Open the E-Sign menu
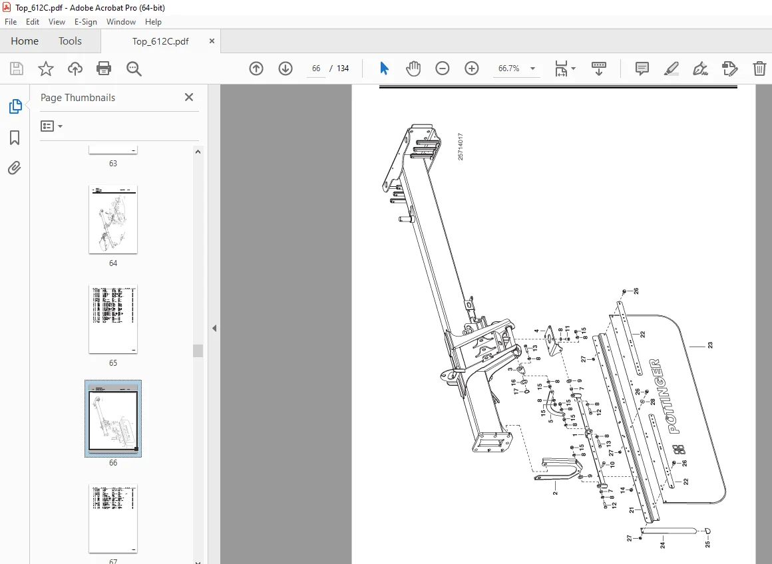The image size is (772, 564). click(x=86, y=22)
